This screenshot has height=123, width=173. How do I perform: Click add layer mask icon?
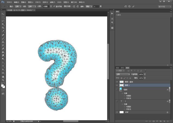point(154,121)
